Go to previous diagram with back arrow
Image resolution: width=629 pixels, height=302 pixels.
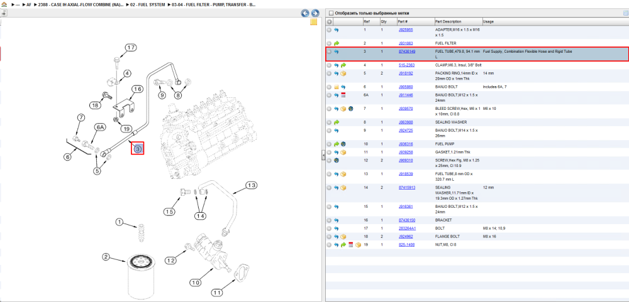click(305, 13)
